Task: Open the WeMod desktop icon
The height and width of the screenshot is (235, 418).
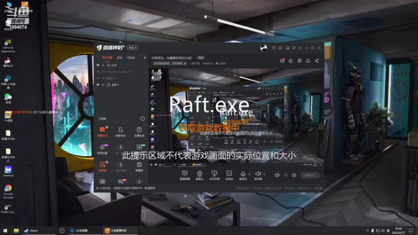Action: [x=8, y=171]
